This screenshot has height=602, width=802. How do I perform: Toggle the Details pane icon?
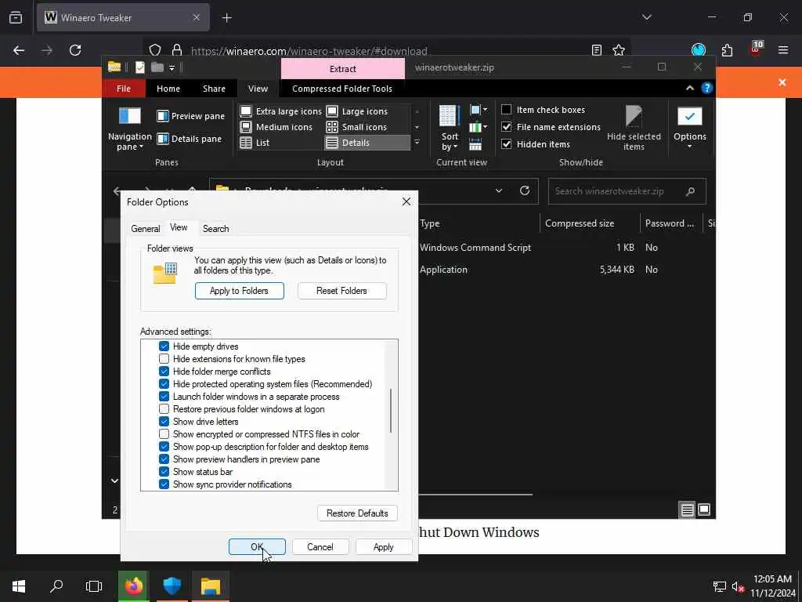(x=163, y=139)
